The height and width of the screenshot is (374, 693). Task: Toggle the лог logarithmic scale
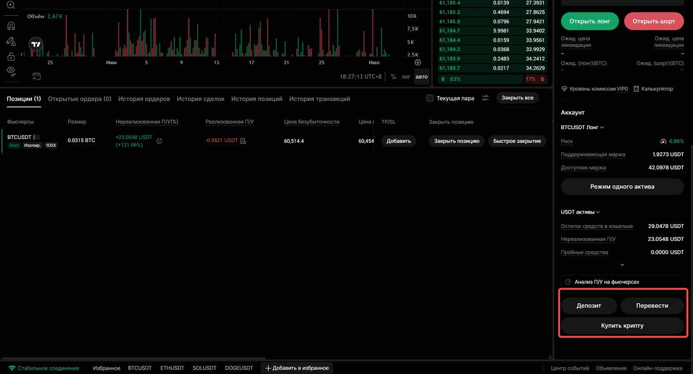coord(406,77)
